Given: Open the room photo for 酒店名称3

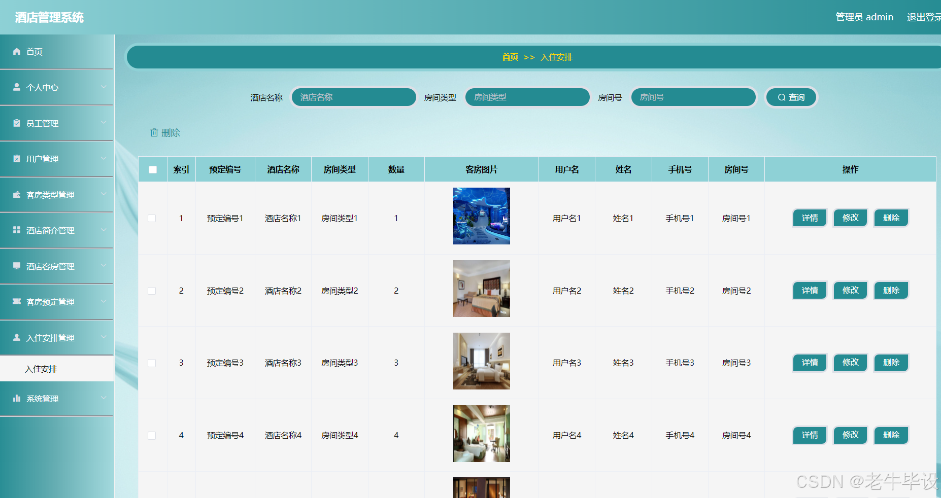Looking at the screenshot, I should [481, 361].
